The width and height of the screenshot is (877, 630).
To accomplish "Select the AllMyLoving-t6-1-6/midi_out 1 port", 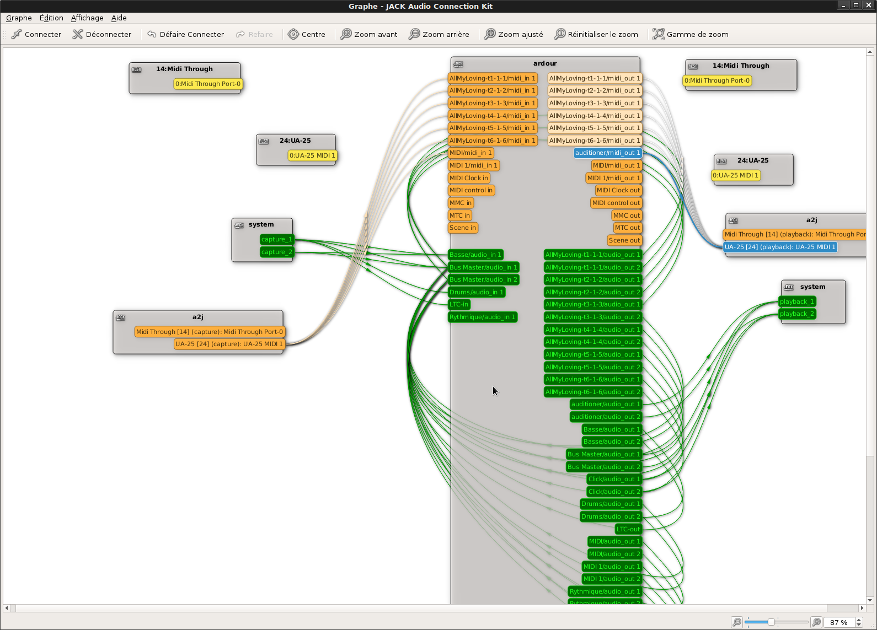I will click(595, 141).
